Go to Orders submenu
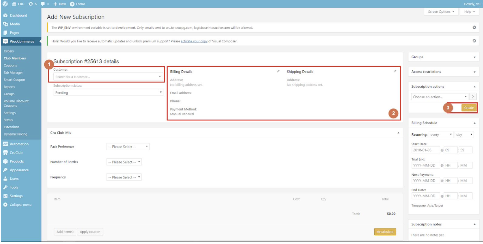This screenshot has width=483, height=244. (9, 51)
